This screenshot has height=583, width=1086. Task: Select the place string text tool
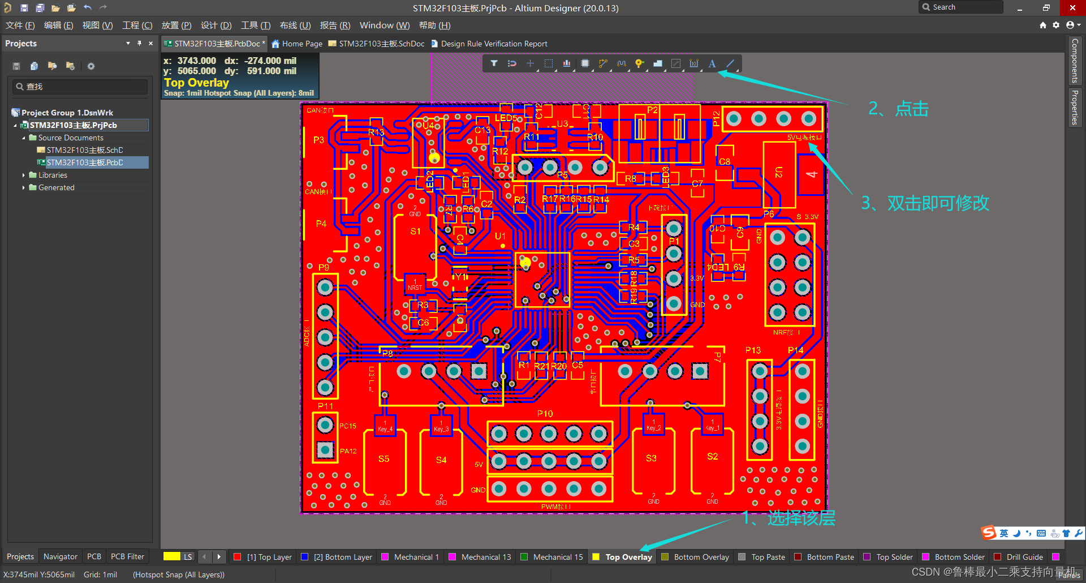[712, 63]
